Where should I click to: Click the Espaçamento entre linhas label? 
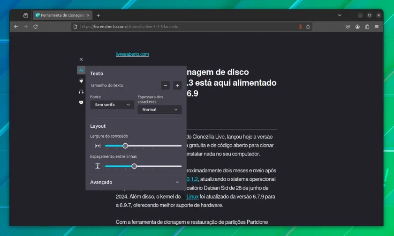pos(114,156)
